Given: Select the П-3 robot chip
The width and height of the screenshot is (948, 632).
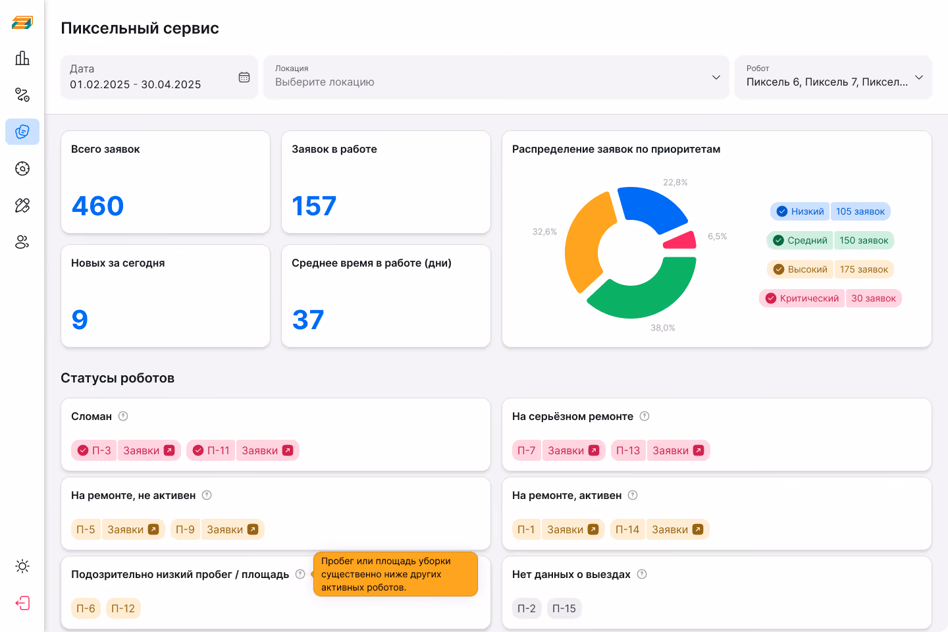Looking at the screenshot, I should coord(94,450).
